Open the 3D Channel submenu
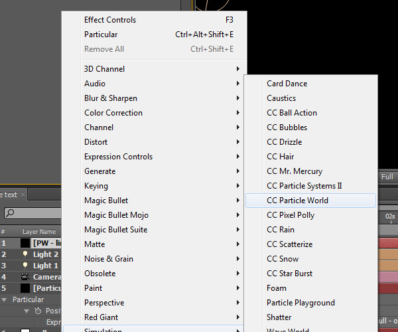Viewport: 398px width, 332px height. point(155,69)
